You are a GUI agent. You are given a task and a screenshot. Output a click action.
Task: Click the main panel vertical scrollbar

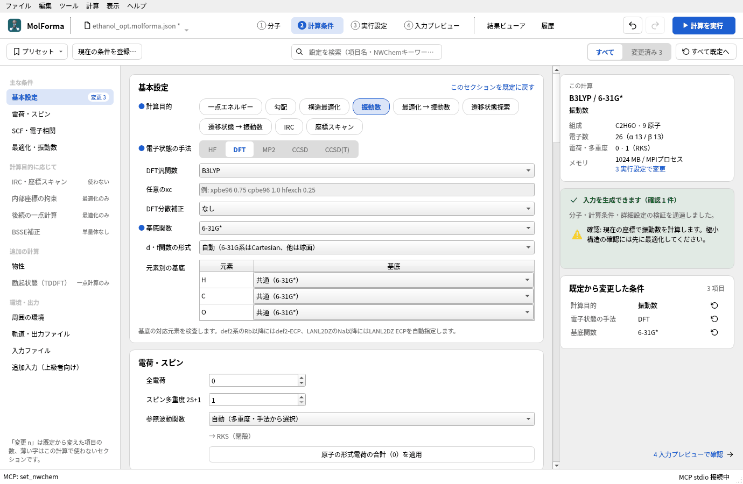pyautogui.click(x=556, y=267)
